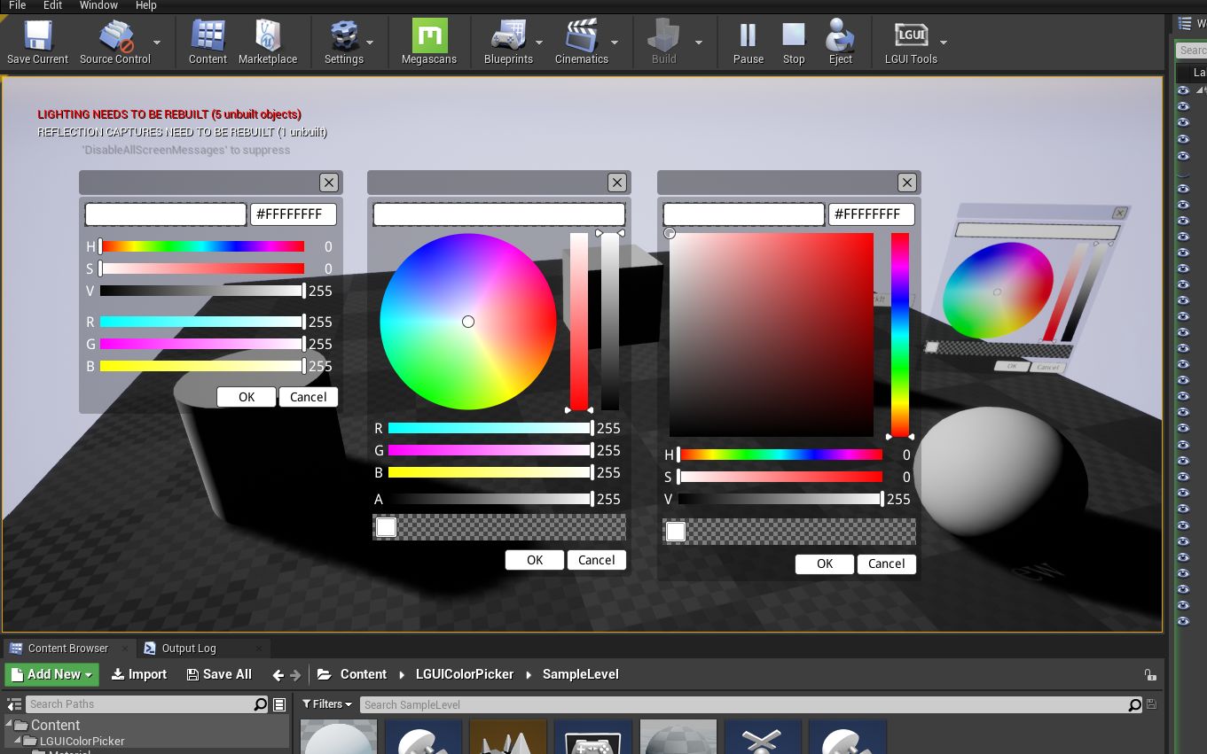Click the H hue slider in left picker
Viewport: 1207px width, 754px height.
point(202,246)
